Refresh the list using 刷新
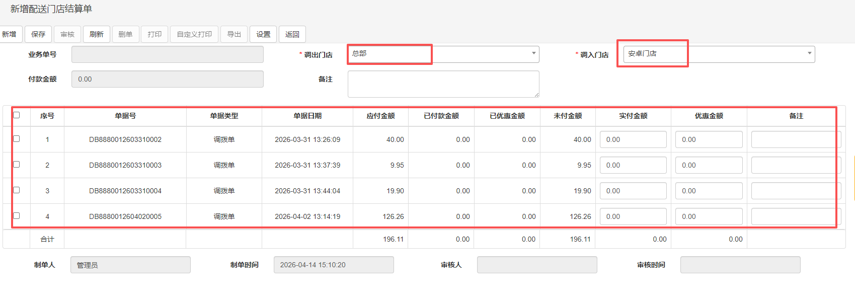The width and height of the screenshot is (855, 305). 96,34
